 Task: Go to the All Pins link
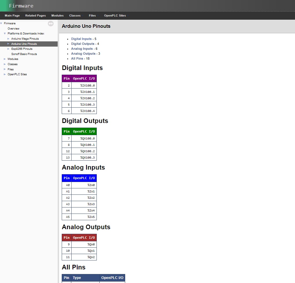(x=77, y=58)
